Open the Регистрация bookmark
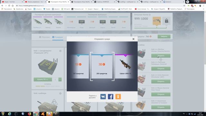This screenshot has height=116, width=206. (x=189, y=9)
